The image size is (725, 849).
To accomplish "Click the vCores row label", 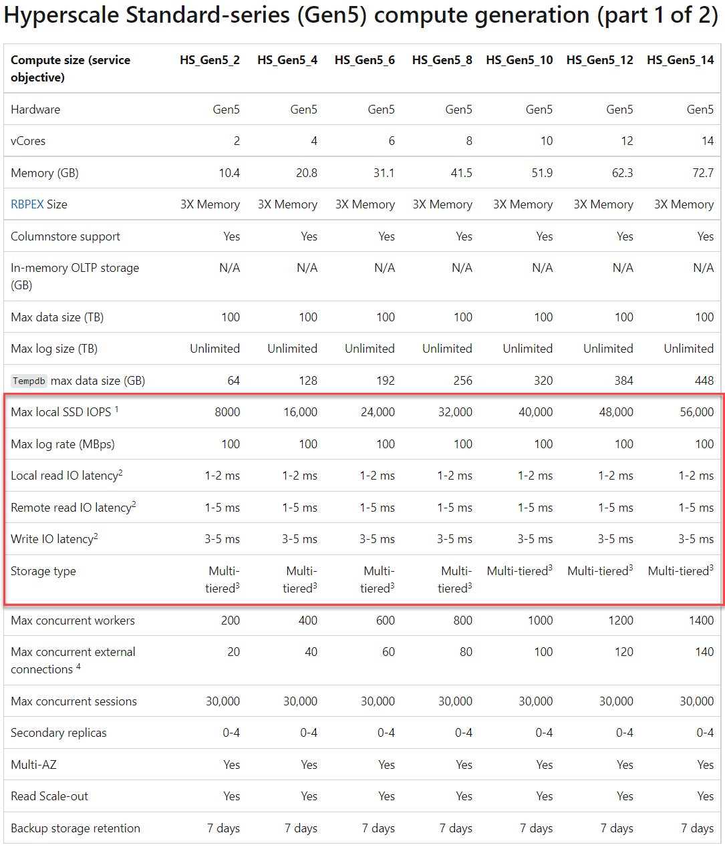I will click(28, 141).
